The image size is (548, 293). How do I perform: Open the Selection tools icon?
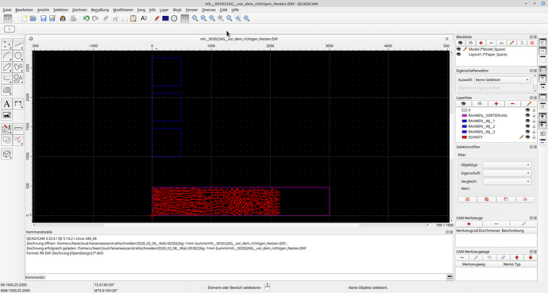click(18, 140)
